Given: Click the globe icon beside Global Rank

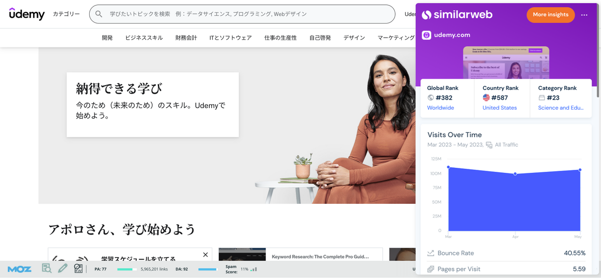Looking at the screenshot, I should point(430,98).
